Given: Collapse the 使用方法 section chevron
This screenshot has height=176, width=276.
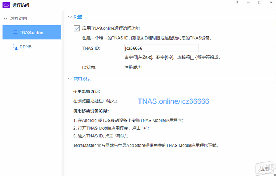Looking at the screenshot, I should point(70,79).
